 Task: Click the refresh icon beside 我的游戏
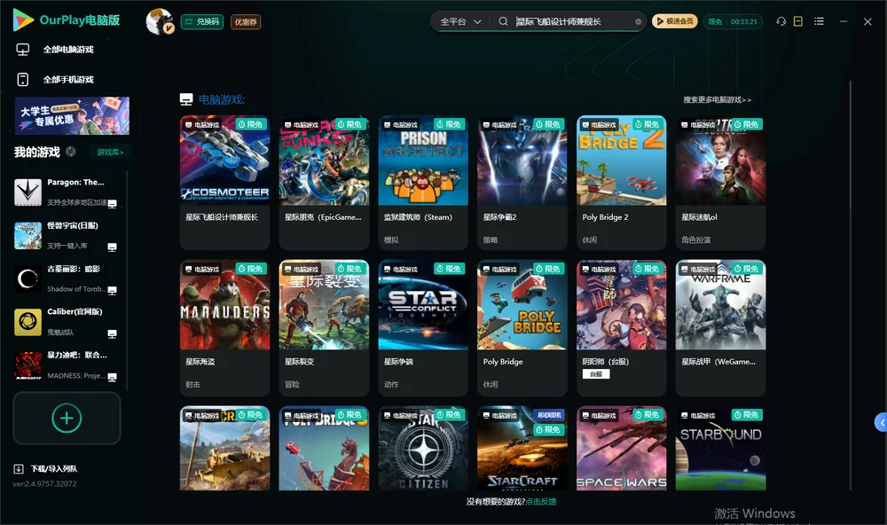[71, 152]
